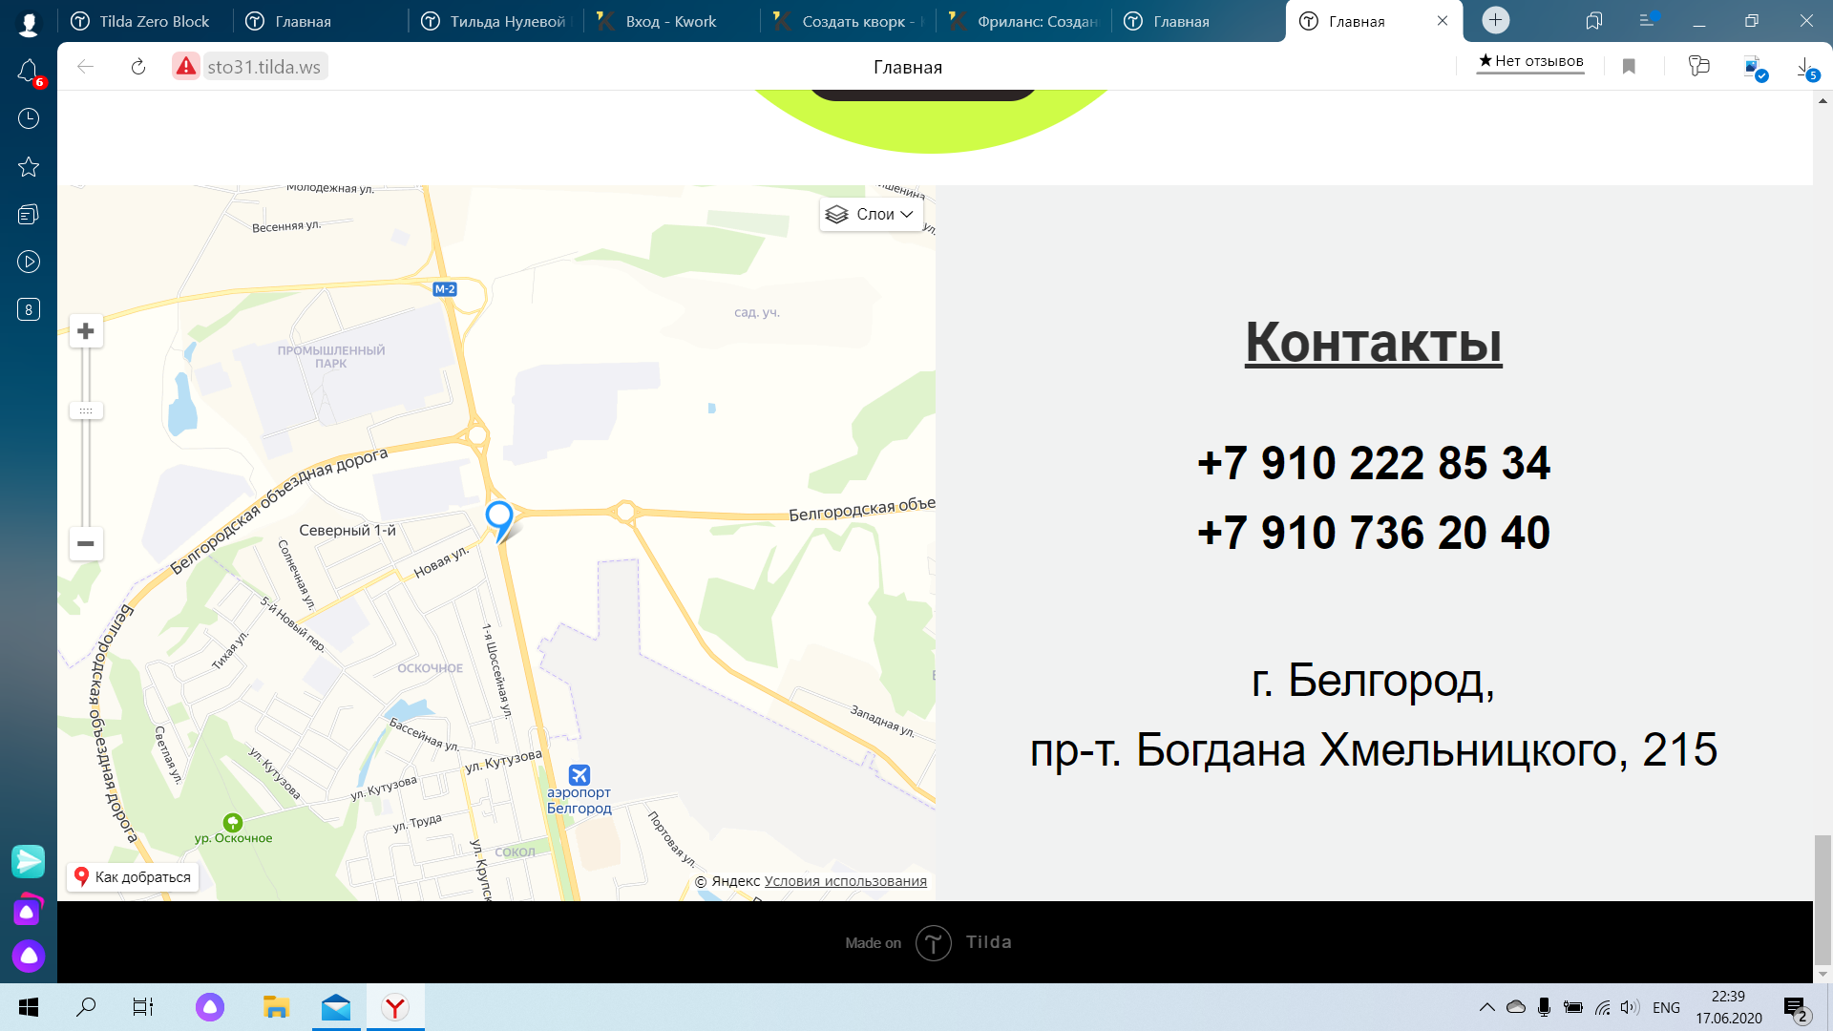Open a new browser tab

point(1496,20)
